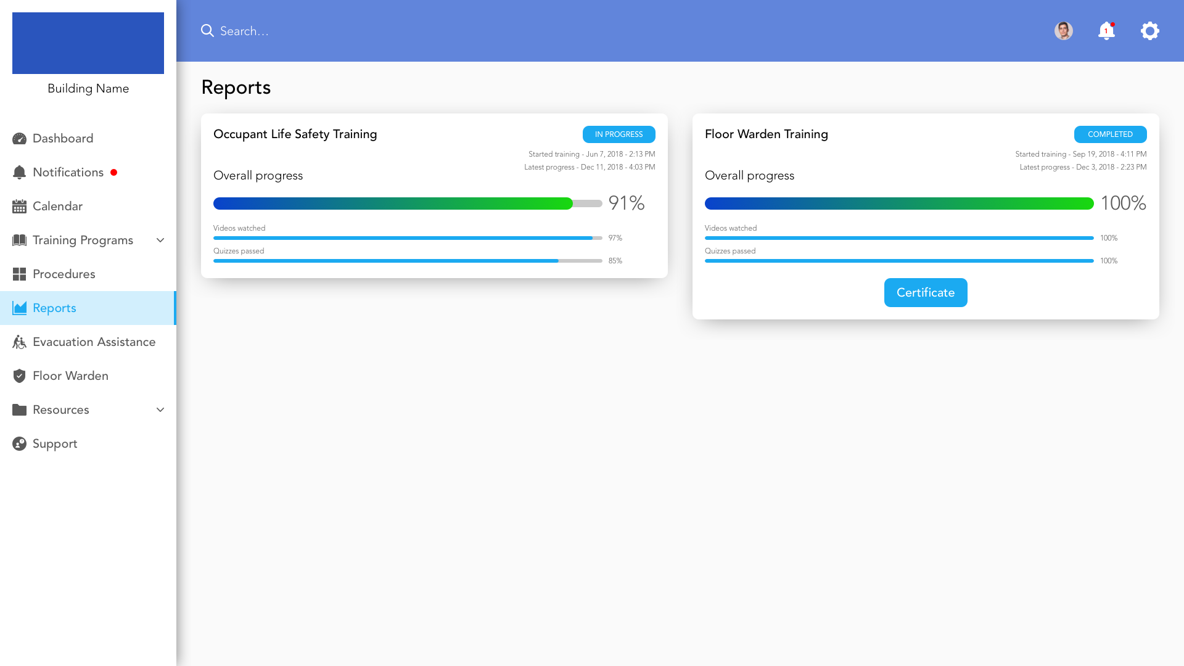Click the Calendar sidebar icon
1184x666 pixels.
click(x=19, y=207)
